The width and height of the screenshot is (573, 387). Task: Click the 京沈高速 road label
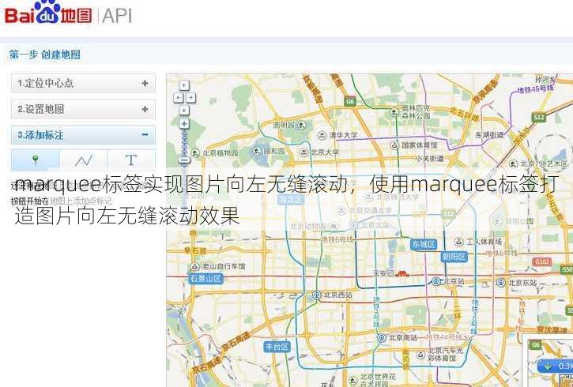pos(552,329)
